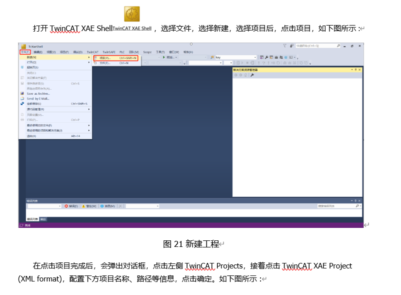Click the Start Page icon in the File menu

[22, 67]
